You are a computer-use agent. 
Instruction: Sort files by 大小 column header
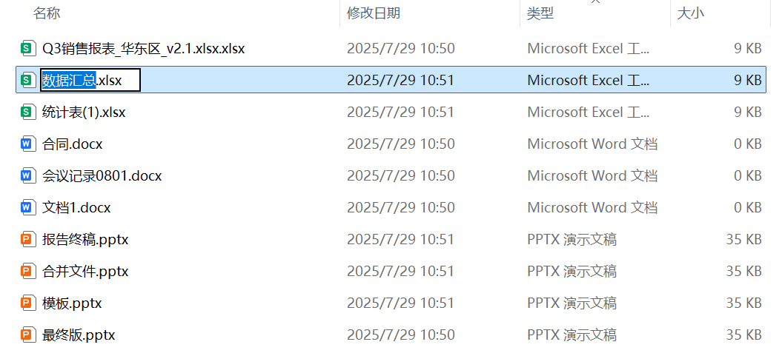coord(691,13)
